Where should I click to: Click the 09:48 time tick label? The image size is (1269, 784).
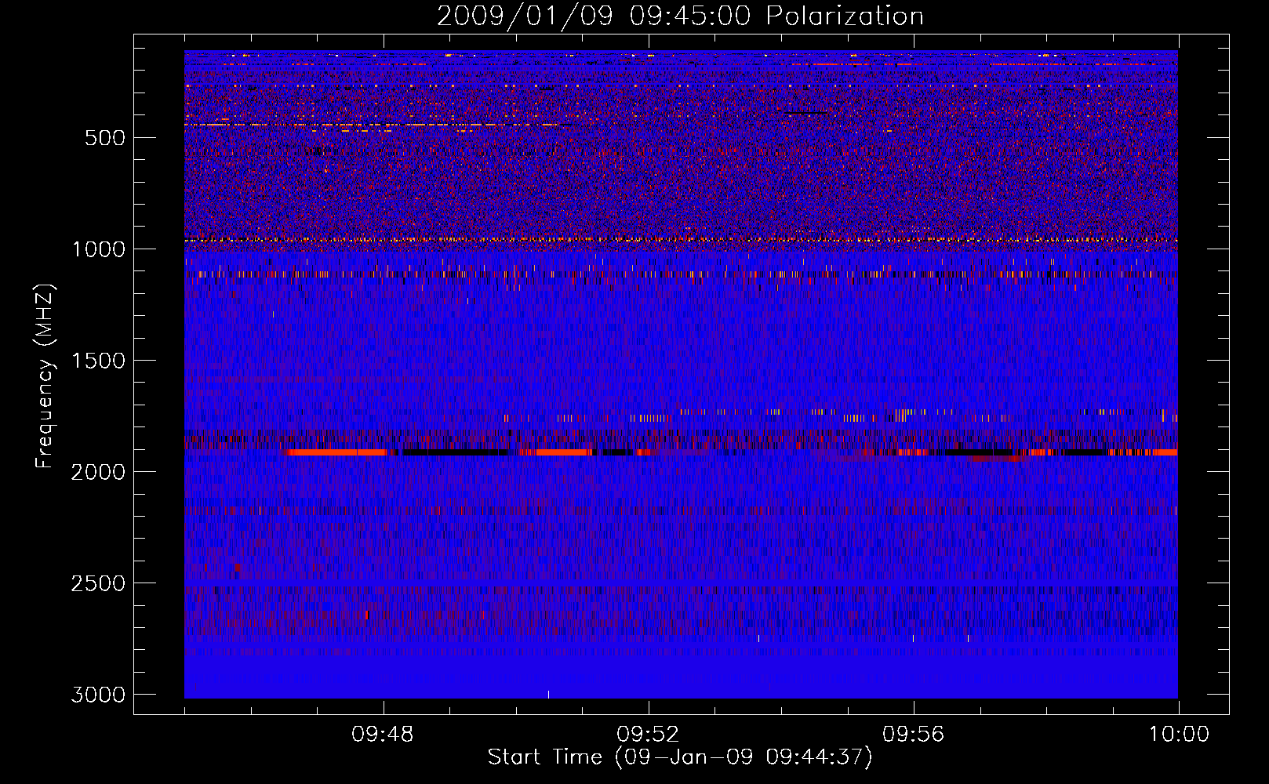point(383,735)
